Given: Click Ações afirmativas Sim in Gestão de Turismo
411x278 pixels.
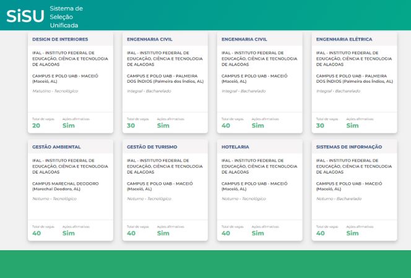Looking at the screenshot, I should tap(163, 234).
